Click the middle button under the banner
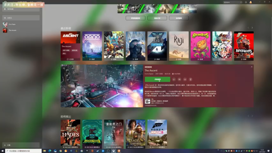This screenshot has height=153, width=272. (157, 18)
